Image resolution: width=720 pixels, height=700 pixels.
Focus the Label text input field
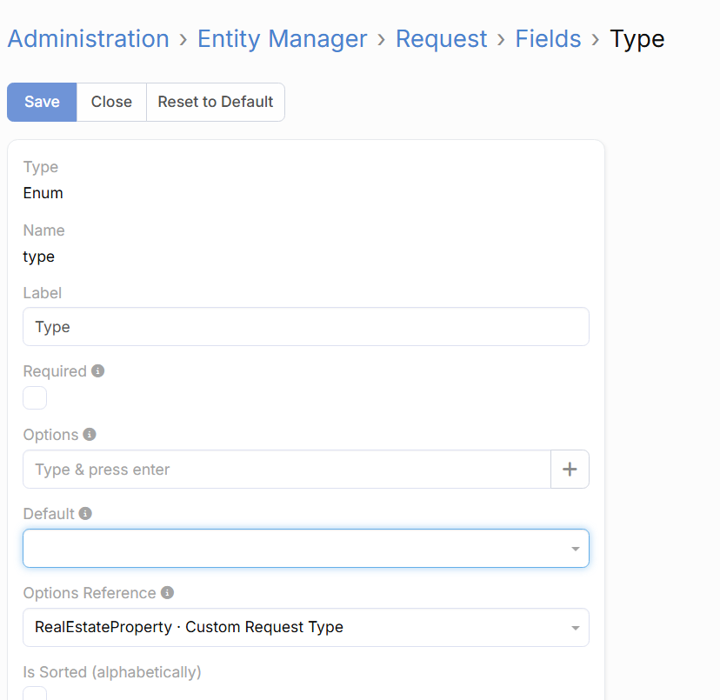point(305,327)
